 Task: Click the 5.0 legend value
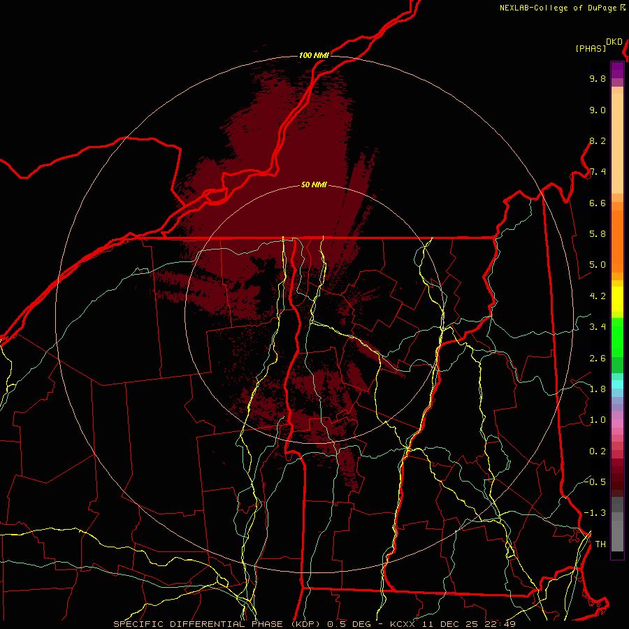click(598, 265)
